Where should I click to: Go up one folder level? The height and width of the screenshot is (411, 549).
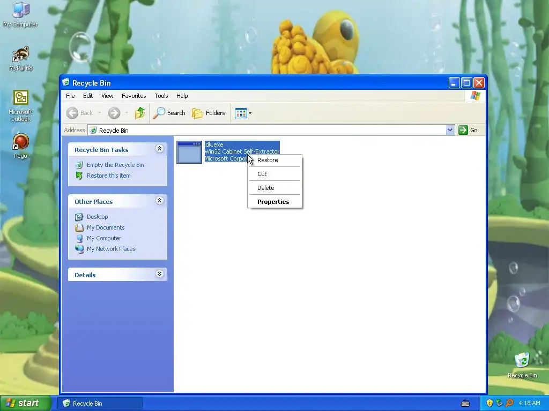point(140,113)
